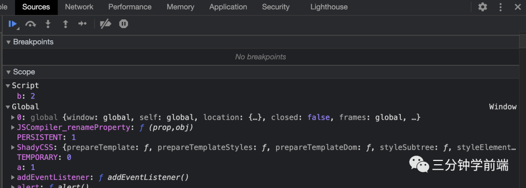Screen dimensions: 526x188
Task: Open the Security tab
Action: click(x=276, y=7)
